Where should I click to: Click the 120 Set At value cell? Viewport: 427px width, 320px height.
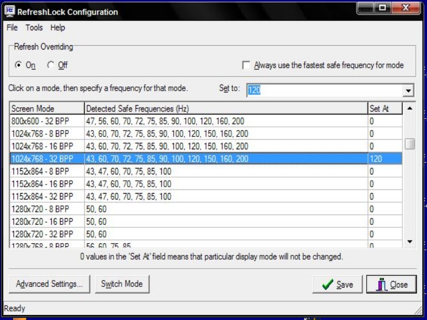point(385,158)
